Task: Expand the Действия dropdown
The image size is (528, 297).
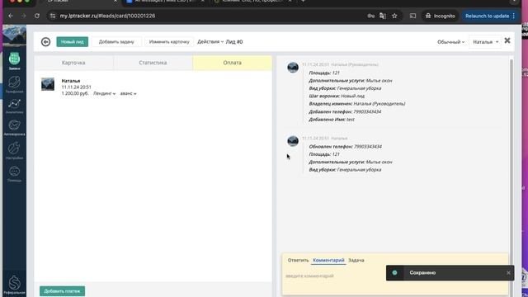Action: tap(210, 42)
